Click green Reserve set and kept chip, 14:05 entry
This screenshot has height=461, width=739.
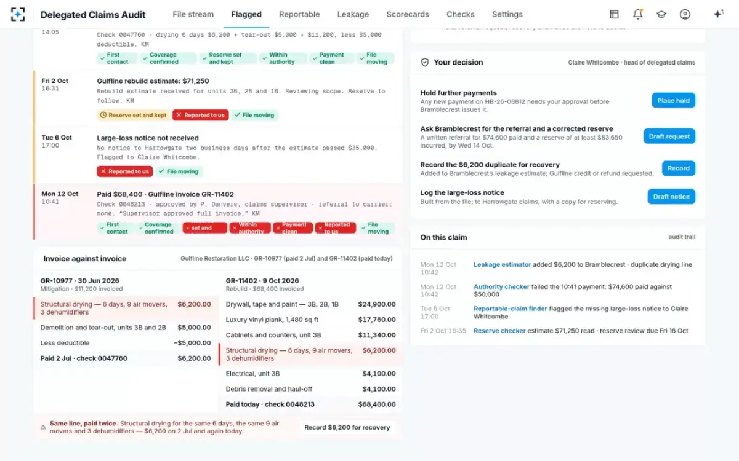[228, 58]
